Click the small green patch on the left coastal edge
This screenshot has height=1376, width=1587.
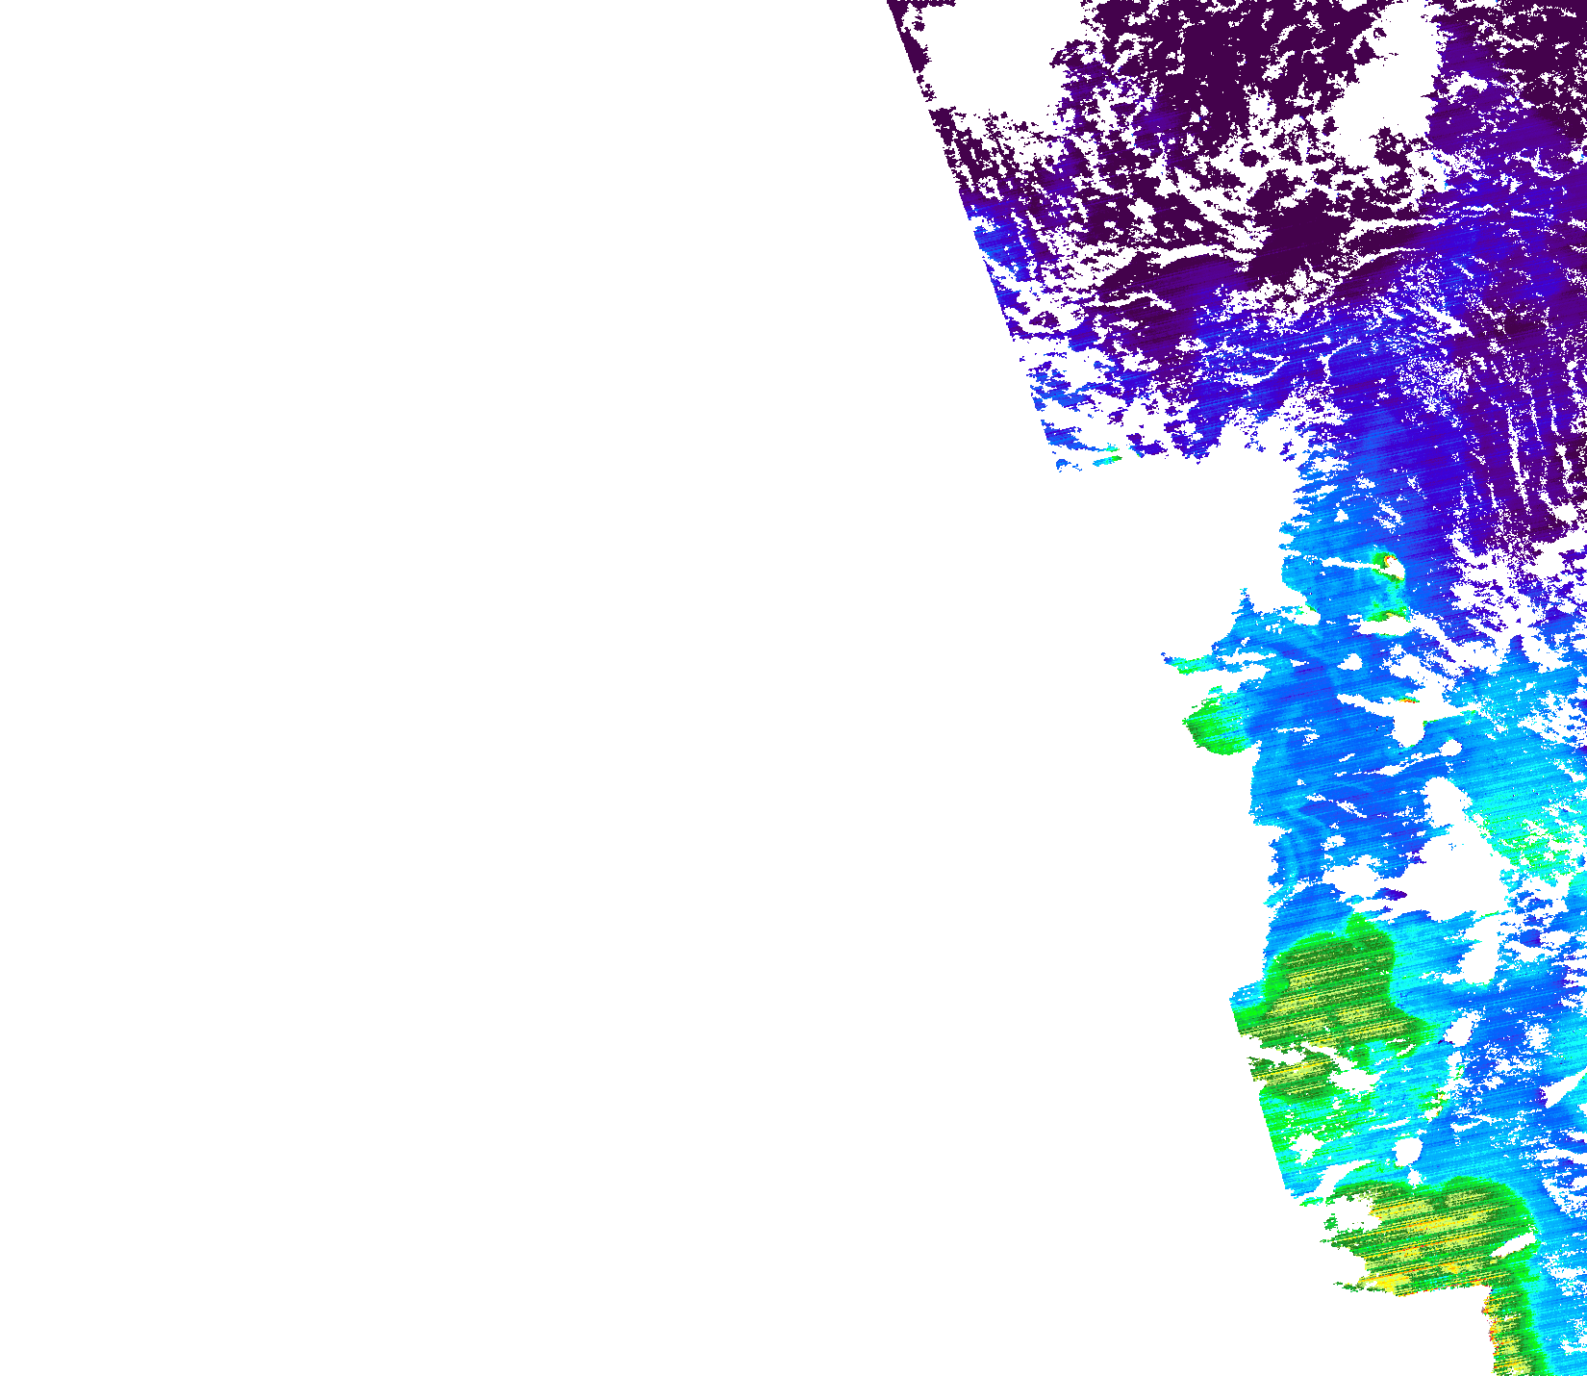point(1214,728)
